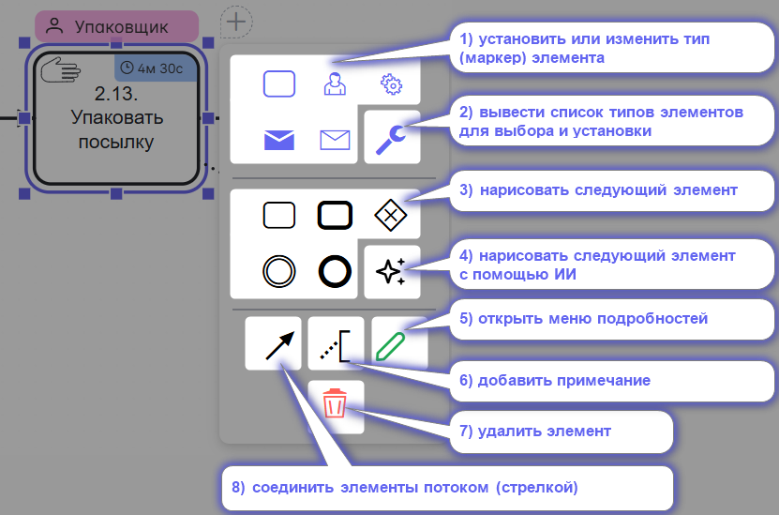779x515 pixels.
Task: Select the task 2.13. Упаковать посылку
Action: click(116, 118)
